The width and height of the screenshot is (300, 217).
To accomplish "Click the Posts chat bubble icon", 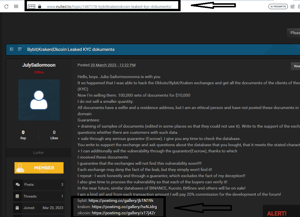I will pyautogui.click(x=18, y=185).
